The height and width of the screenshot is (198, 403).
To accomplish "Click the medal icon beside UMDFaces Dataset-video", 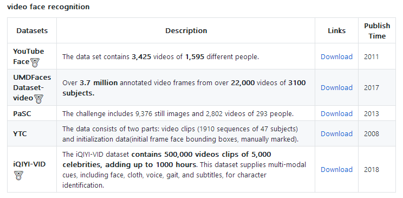I will pos(38,99).
